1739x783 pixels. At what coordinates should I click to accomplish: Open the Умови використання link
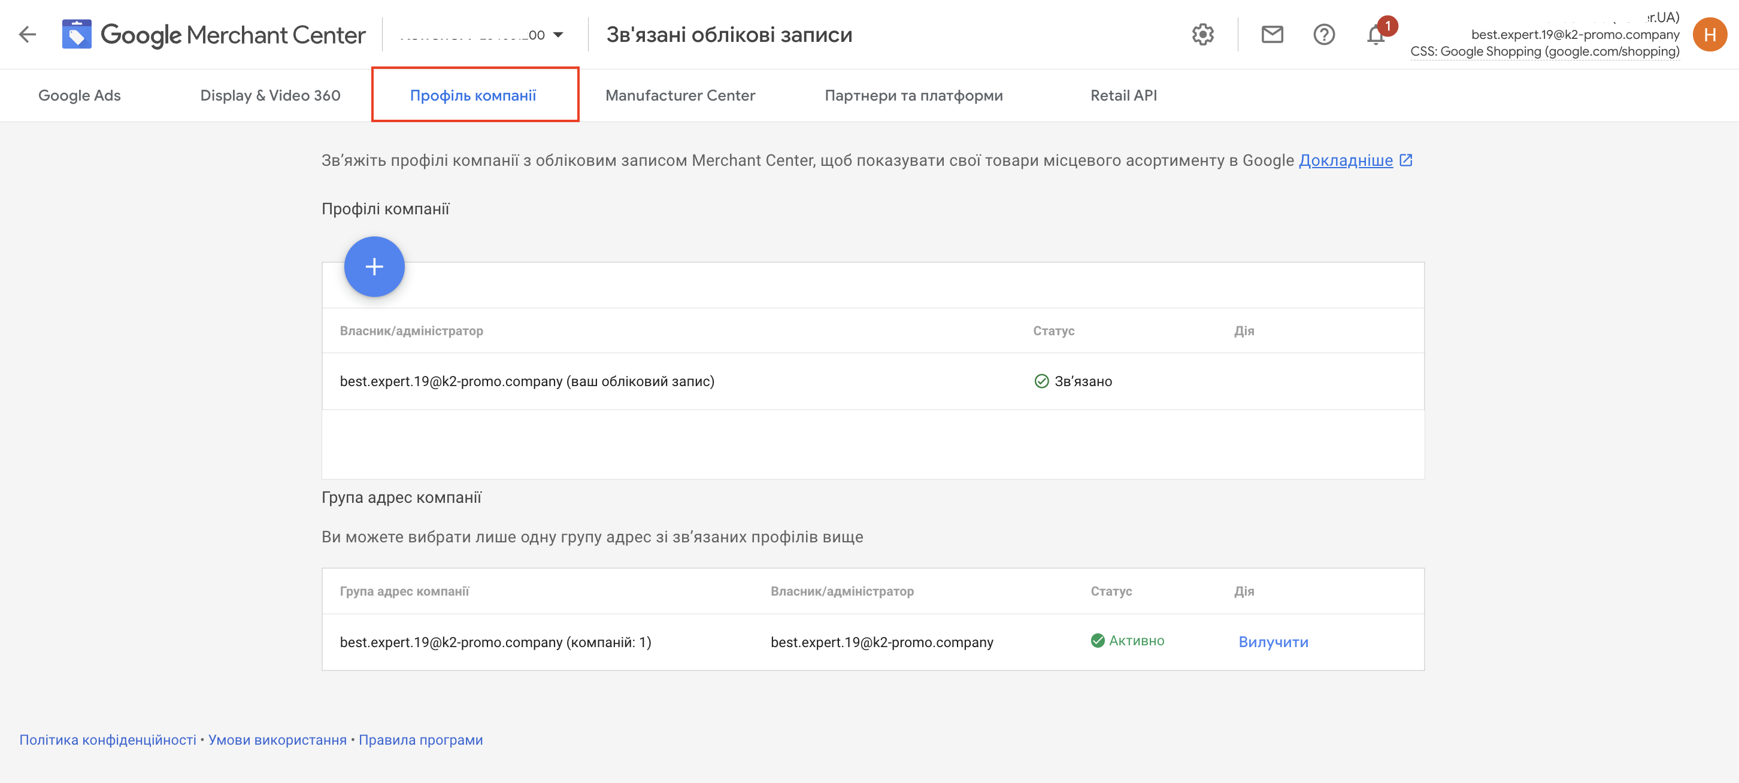[x=277, y=740]
